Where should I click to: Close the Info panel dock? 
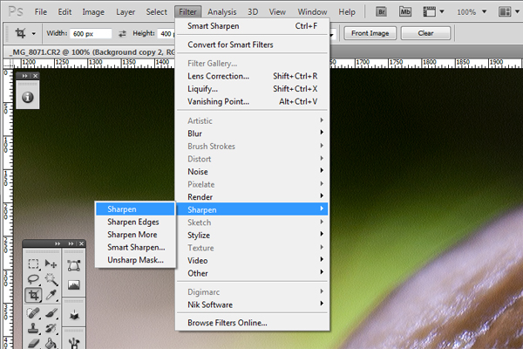[x=36, y=76]
